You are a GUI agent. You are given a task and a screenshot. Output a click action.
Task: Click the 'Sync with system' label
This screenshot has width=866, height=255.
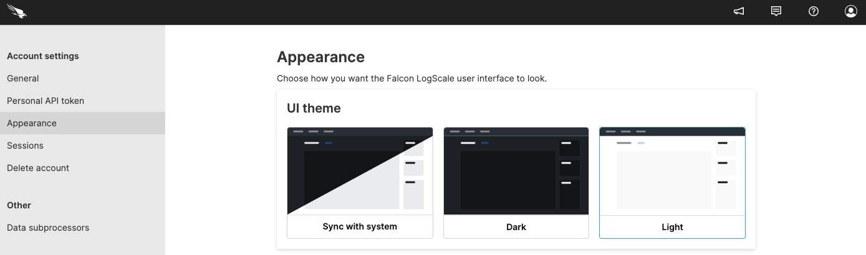click(360, 226)
